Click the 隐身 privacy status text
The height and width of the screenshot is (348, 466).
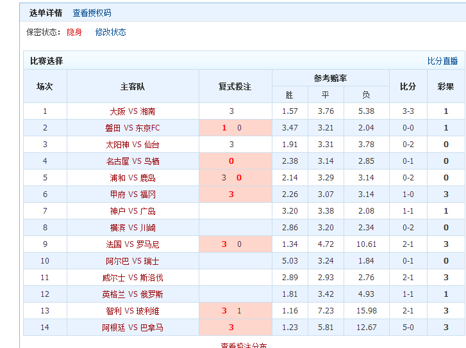[x=74, y=32]
